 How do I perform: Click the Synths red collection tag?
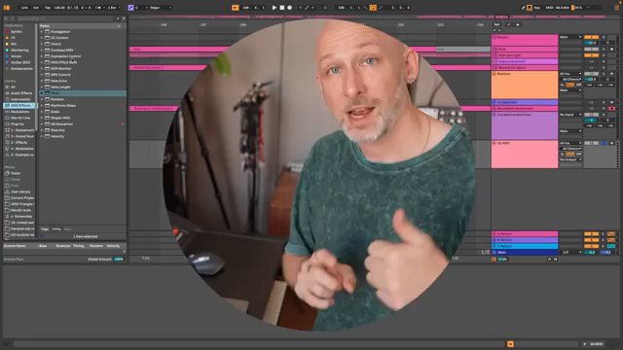17,32
